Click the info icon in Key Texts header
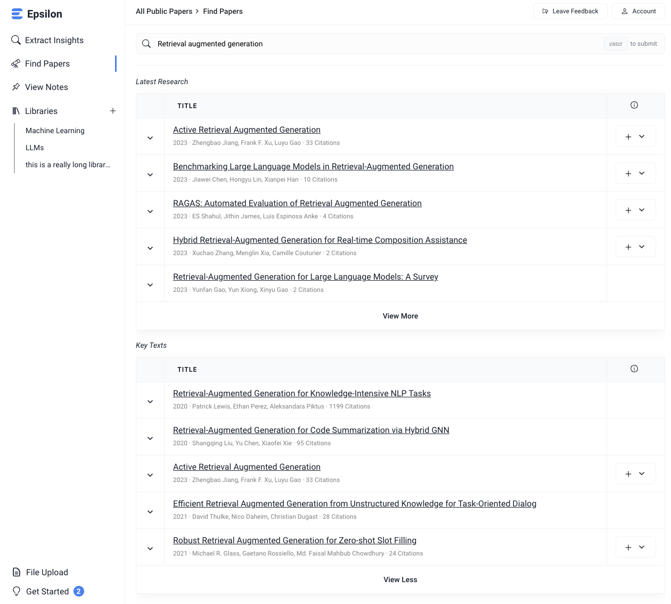 (634, 369)
